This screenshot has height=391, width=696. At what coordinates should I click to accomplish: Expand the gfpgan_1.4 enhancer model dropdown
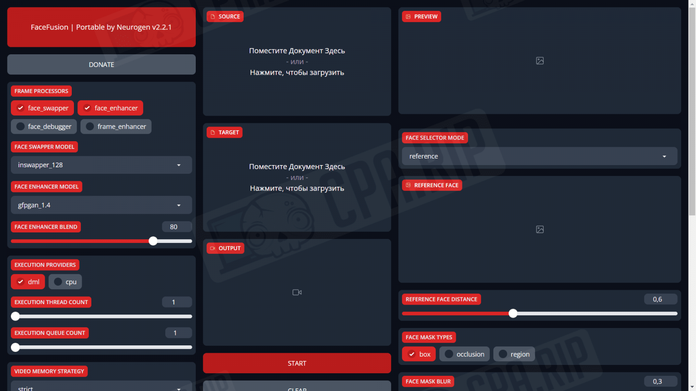pyautogui.click(x=101, y=205)
